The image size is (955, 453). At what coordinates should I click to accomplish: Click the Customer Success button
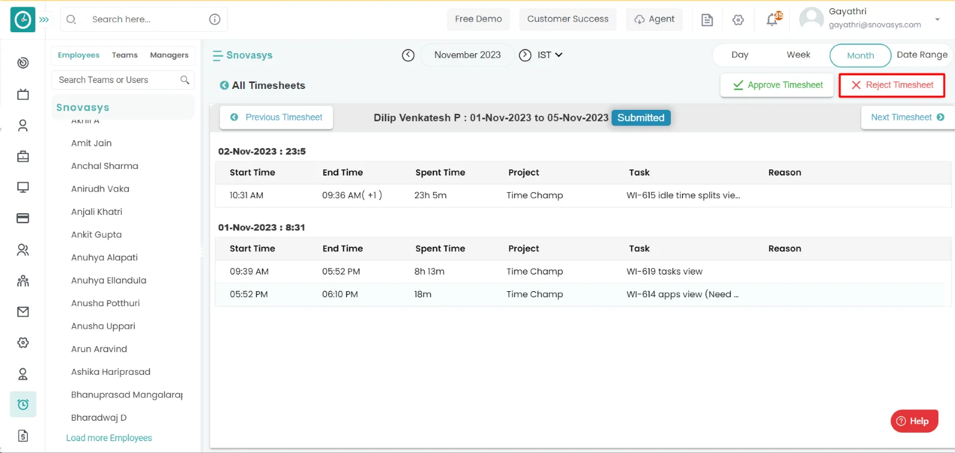[x=568, y=19]
